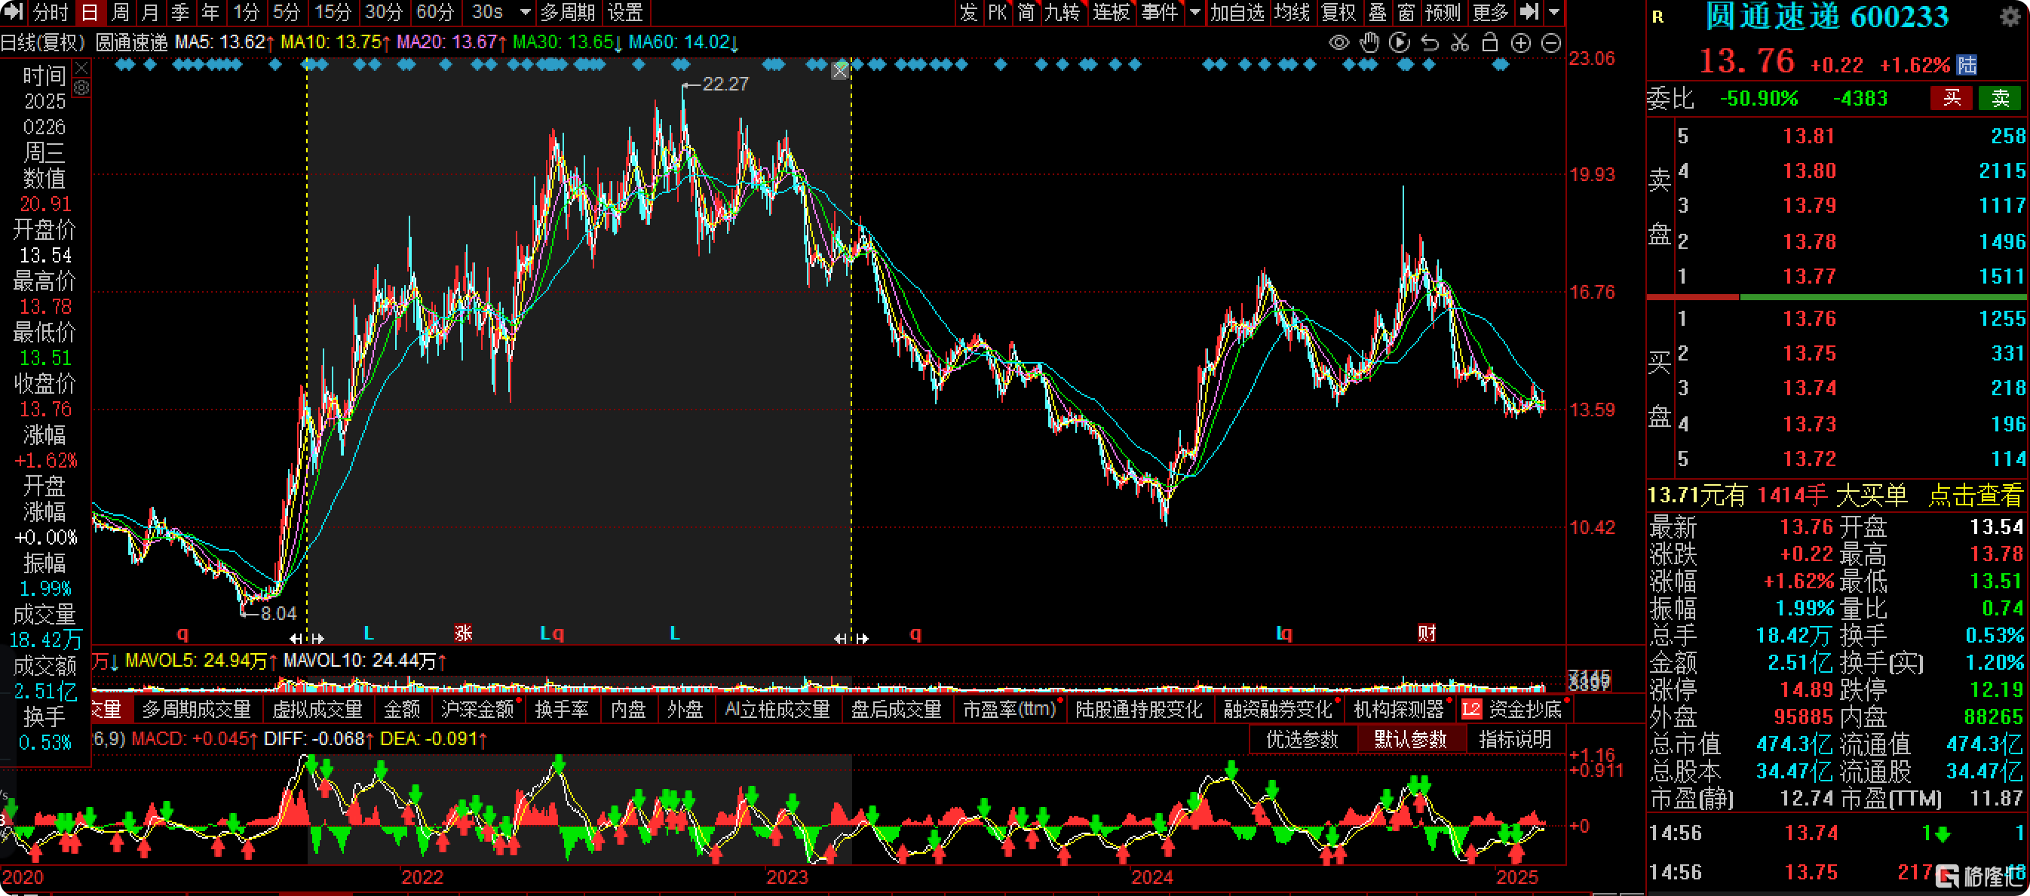Select 陆股通持股变化 tab
2030x896 pixels.
[x=1139, y=709]
